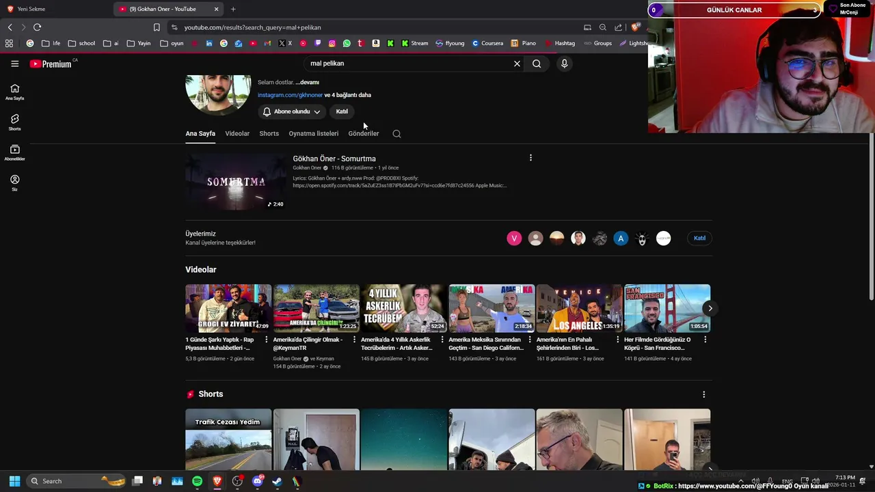The image size is (875, 492).
Task: Open the ai bookmarks folder
Action: coord(111,43)
